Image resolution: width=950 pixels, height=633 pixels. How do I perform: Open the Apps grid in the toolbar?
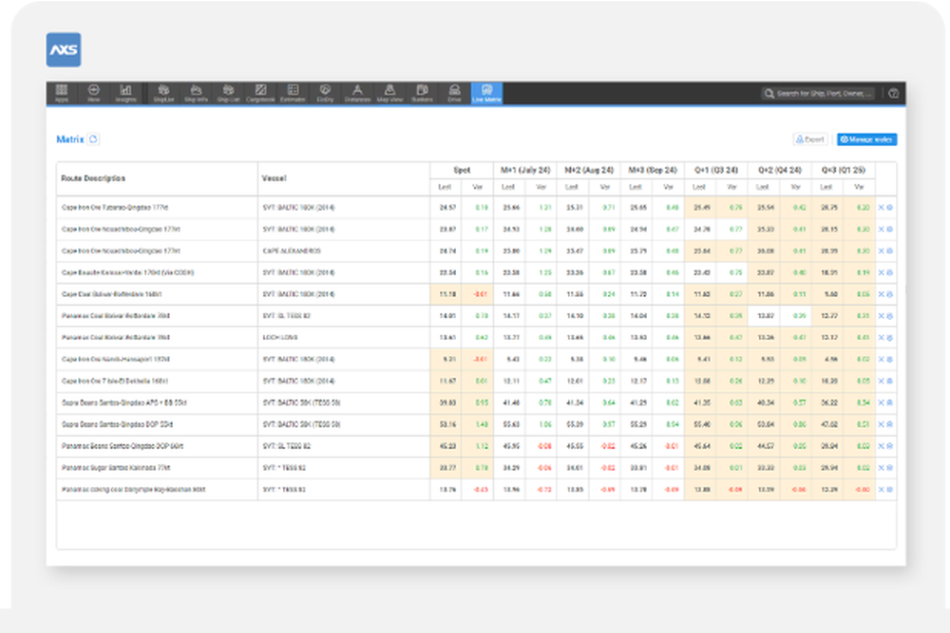pyautogui.click(x=62, y=93)
